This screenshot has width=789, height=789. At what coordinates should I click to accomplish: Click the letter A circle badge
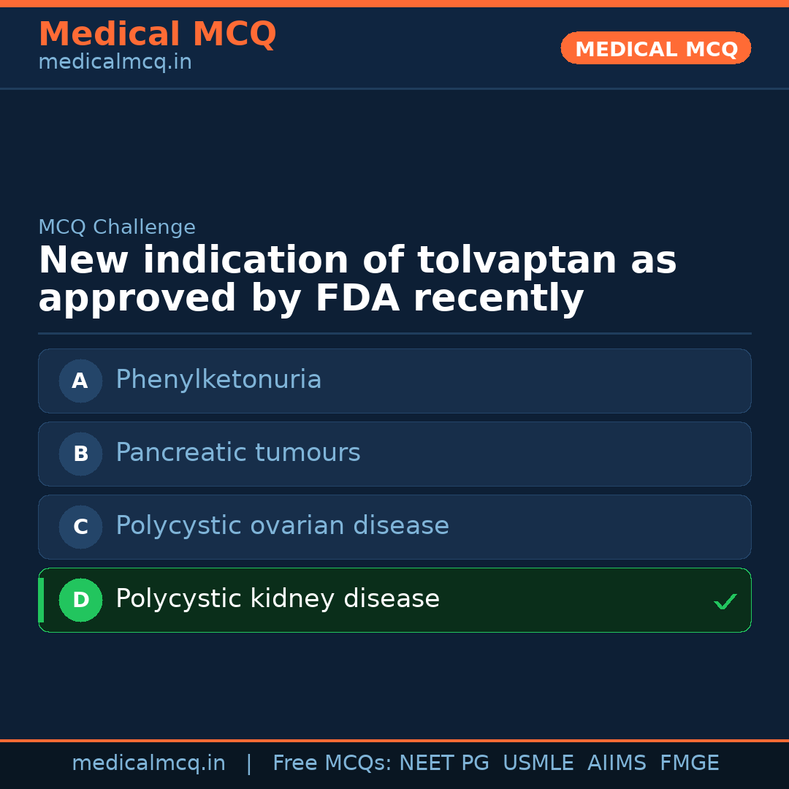[80, 381]
